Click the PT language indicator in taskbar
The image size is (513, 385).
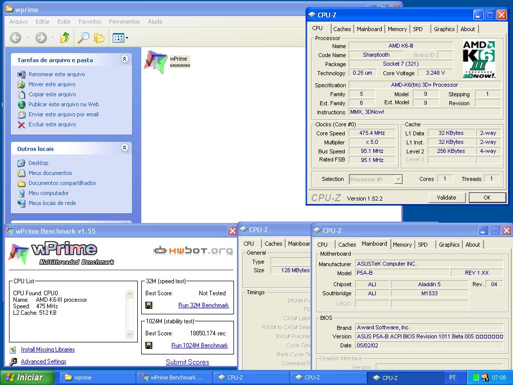452,377
